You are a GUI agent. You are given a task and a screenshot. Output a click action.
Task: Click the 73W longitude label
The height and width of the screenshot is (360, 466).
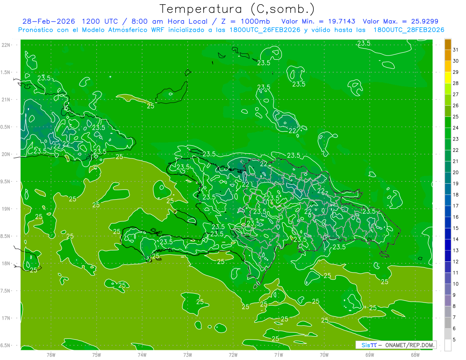coord(188,355)
